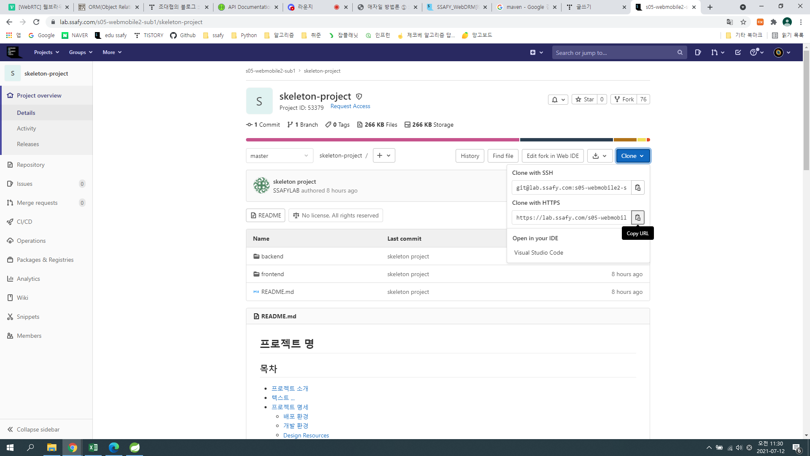Click the History button

470,156
